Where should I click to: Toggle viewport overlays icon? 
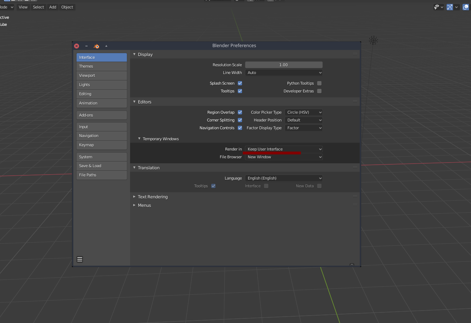466,7
